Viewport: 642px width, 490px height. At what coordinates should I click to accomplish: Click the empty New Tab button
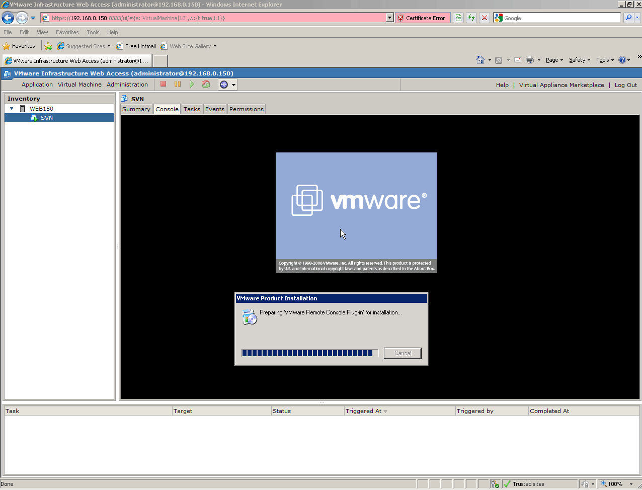pos(160,61)
